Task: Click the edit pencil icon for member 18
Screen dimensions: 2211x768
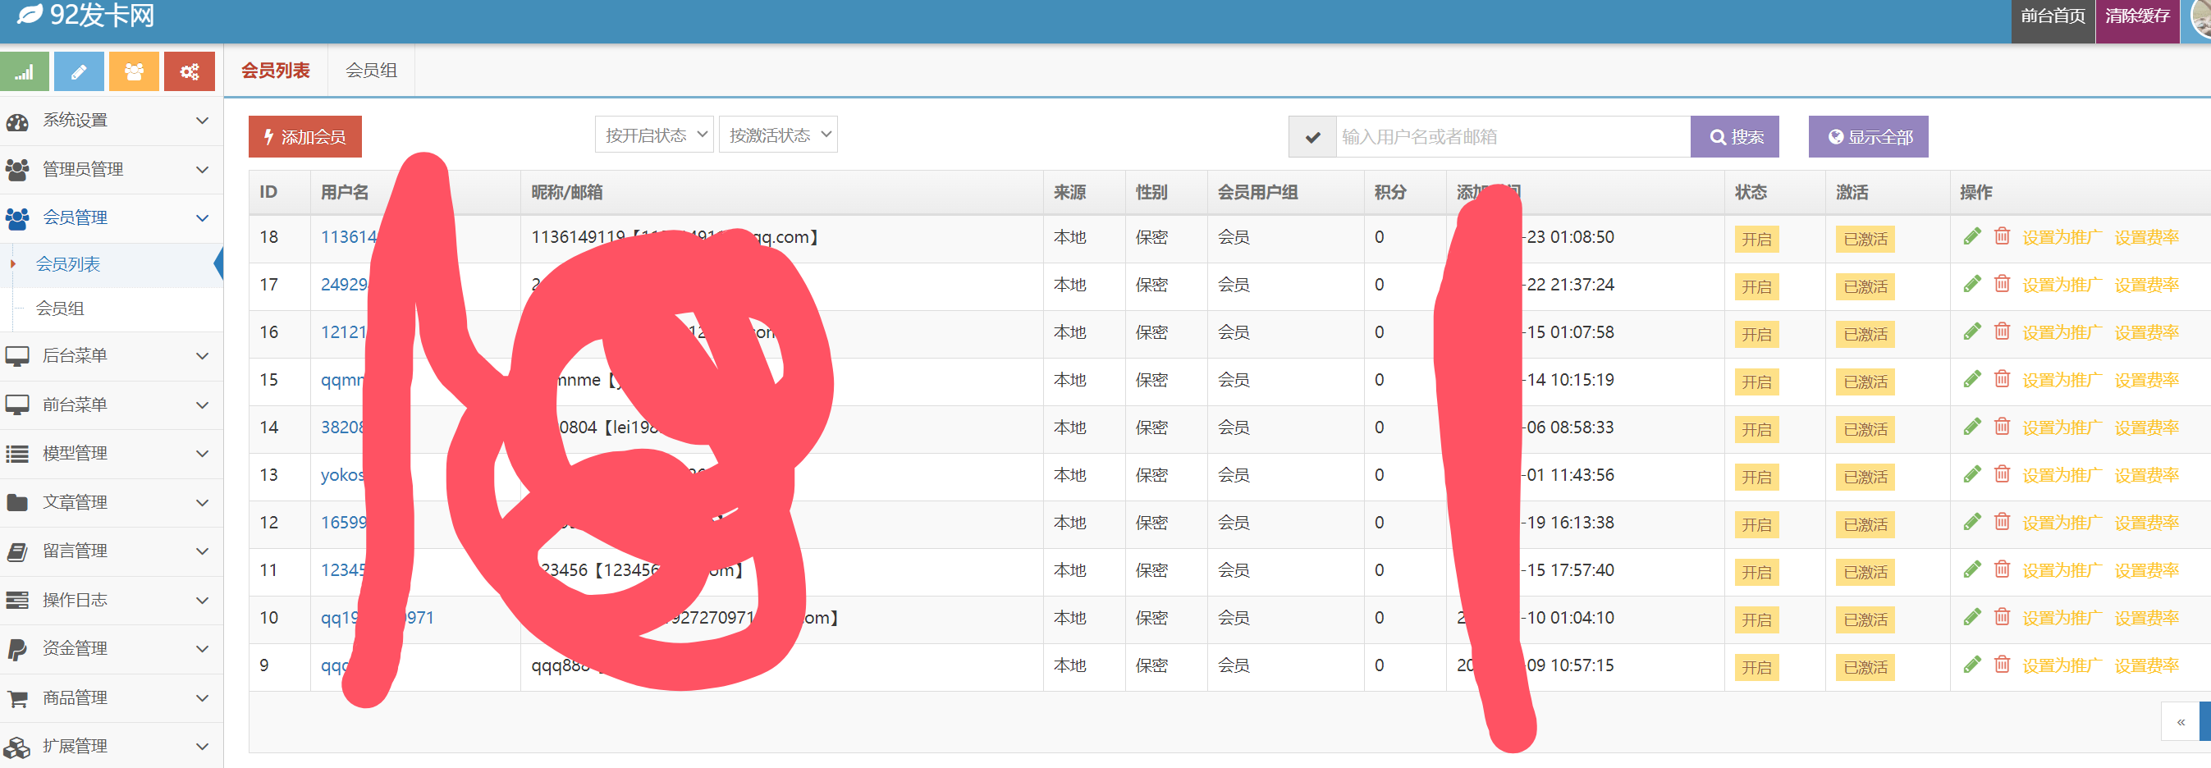Action: tap(1971, 237)
